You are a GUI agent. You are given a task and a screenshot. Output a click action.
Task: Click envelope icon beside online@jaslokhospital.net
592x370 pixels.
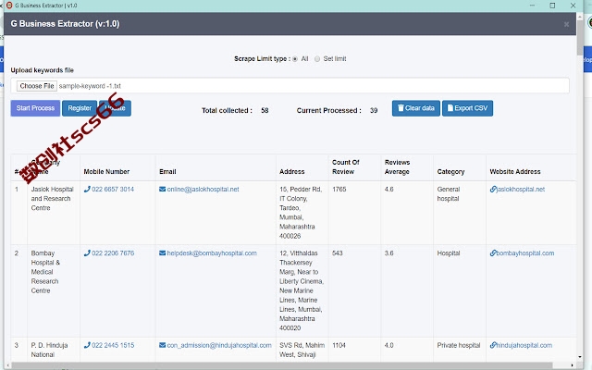coord(163,189)
